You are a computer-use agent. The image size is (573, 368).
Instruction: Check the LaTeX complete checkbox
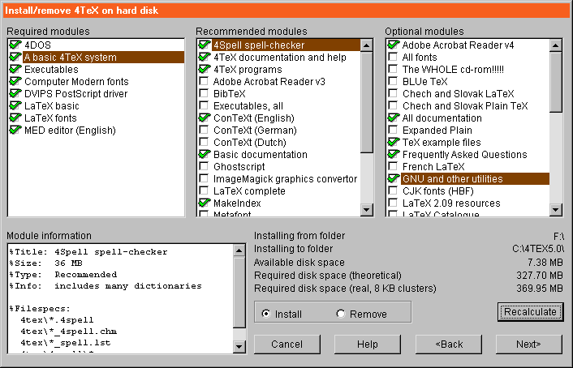[x=204, y=190]
